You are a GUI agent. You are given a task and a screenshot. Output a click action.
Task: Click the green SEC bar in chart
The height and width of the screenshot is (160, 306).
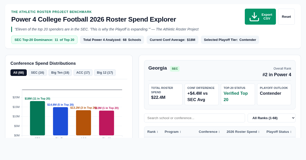(37, 118)
